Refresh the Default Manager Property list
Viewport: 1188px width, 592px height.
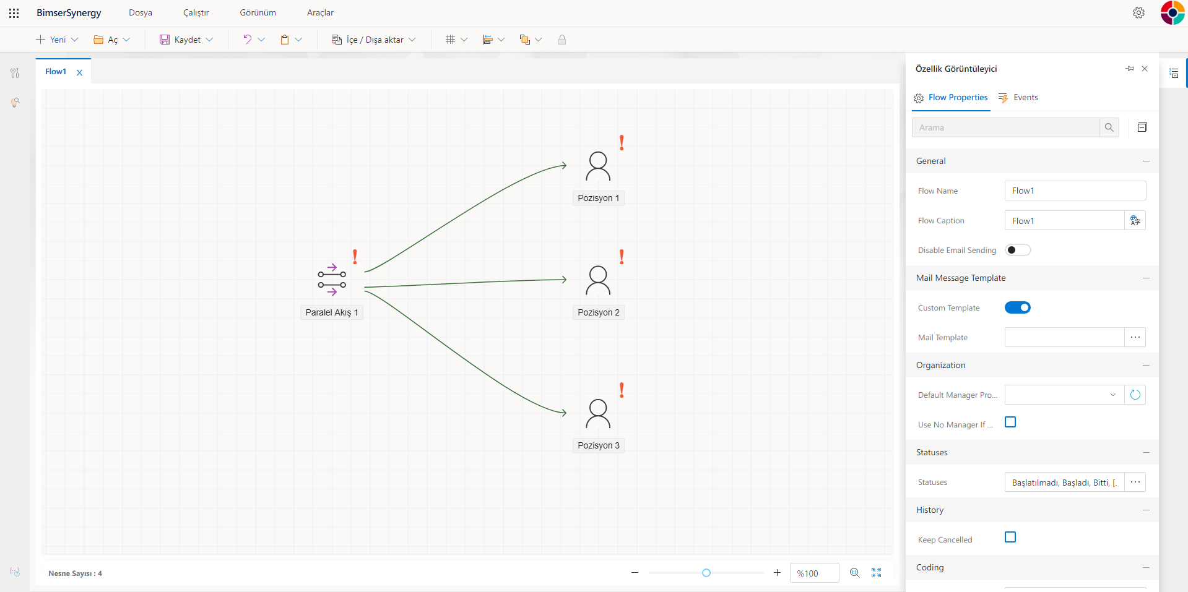click(1135, 395)
